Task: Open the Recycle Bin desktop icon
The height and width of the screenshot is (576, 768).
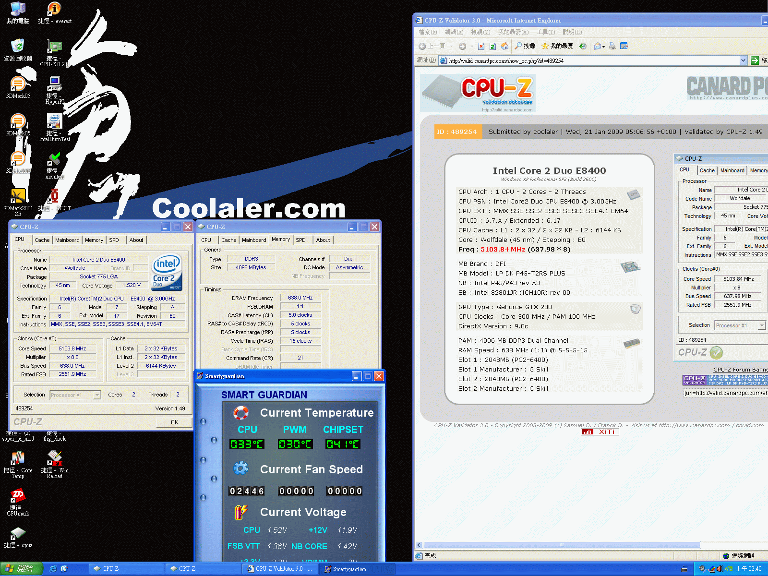Action: [x=18, y=50]
